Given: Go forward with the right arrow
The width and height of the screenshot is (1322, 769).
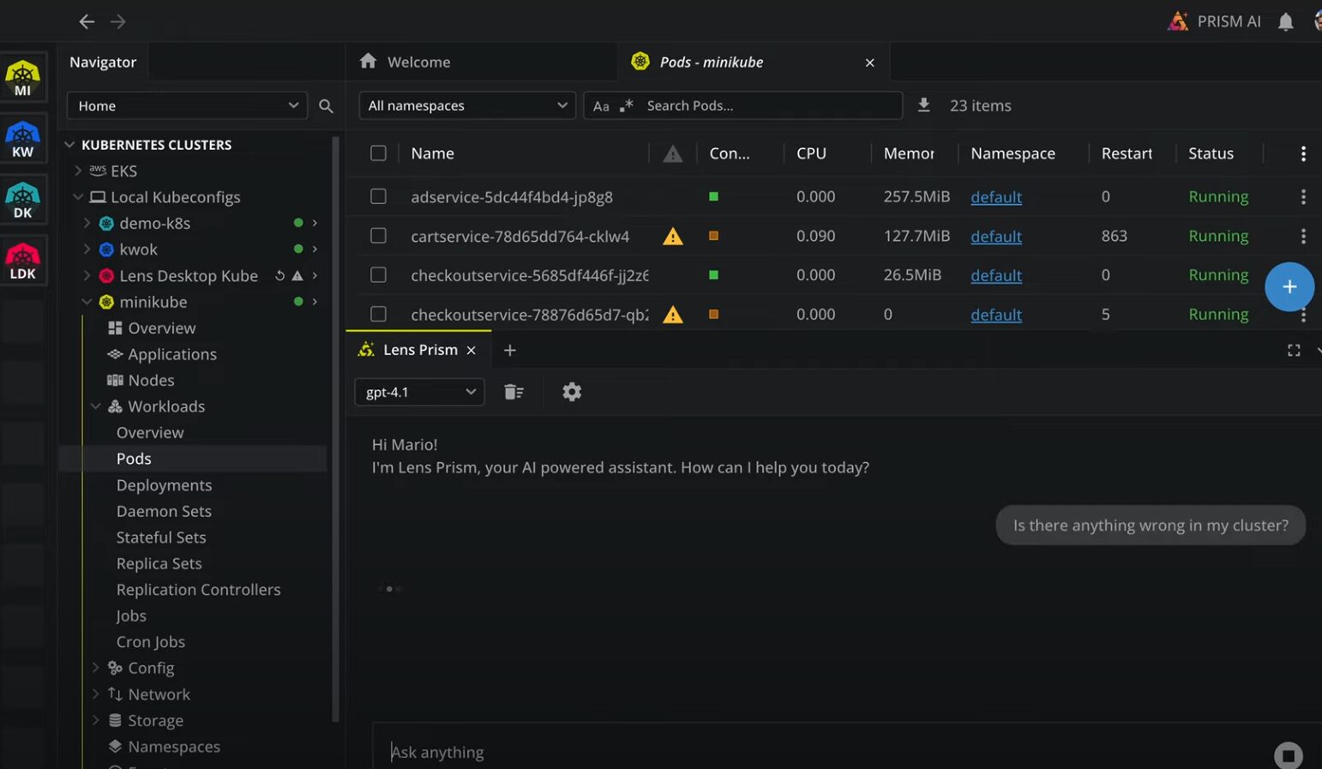Looking at the screenshot, I should (118, 21).
